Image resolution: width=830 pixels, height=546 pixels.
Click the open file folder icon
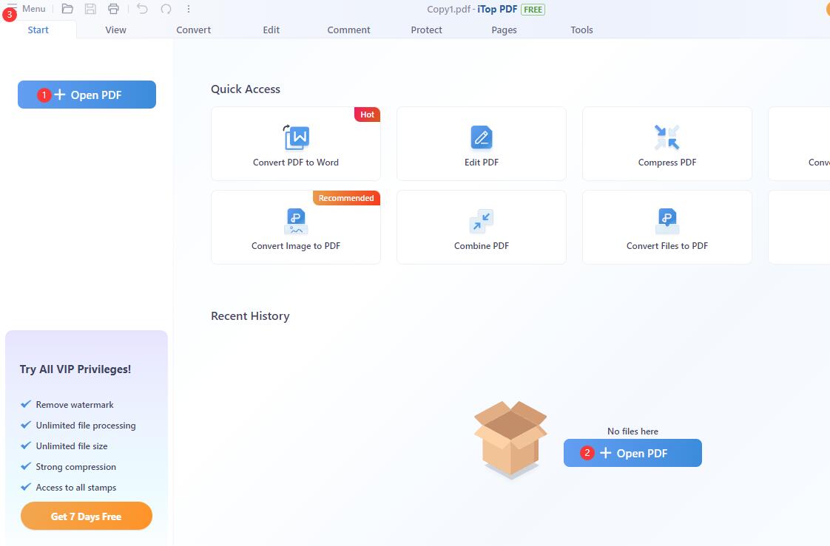point(67,9)
